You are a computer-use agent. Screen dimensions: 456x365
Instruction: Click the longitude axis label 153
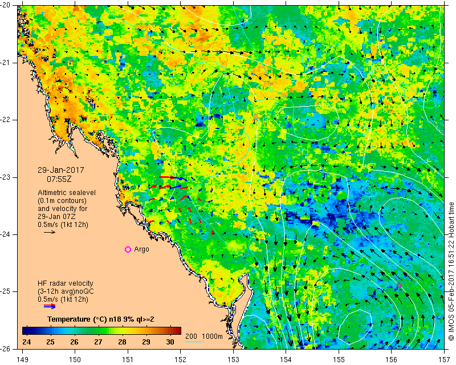pos(233,360)
